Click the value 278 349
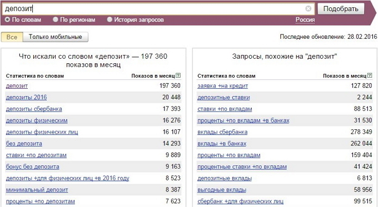The height and width of the screenshot is (207, 378). click(x=361, y=132)
